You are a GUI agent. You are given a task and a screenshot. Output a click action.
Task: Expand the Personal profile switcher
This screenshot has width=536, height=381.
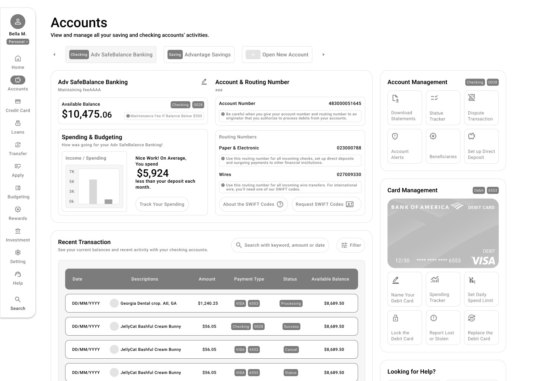[x=18, y=42]
